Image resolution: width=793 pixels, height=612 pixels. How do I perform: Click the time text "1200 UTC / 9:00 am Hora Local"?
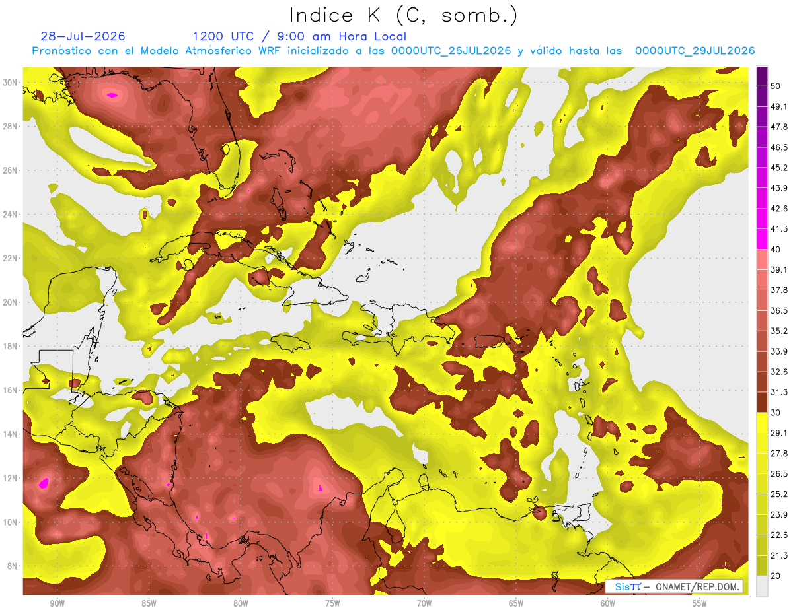tap(299, 36)
